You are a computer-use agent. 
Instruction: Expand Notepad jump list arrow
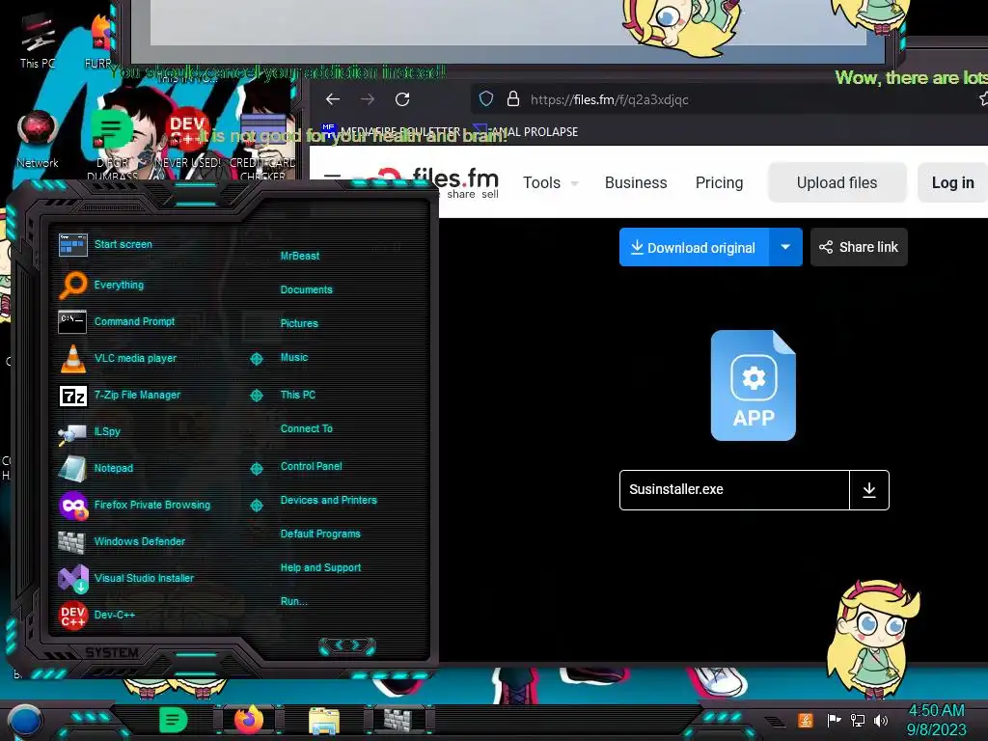click(257, 469)
